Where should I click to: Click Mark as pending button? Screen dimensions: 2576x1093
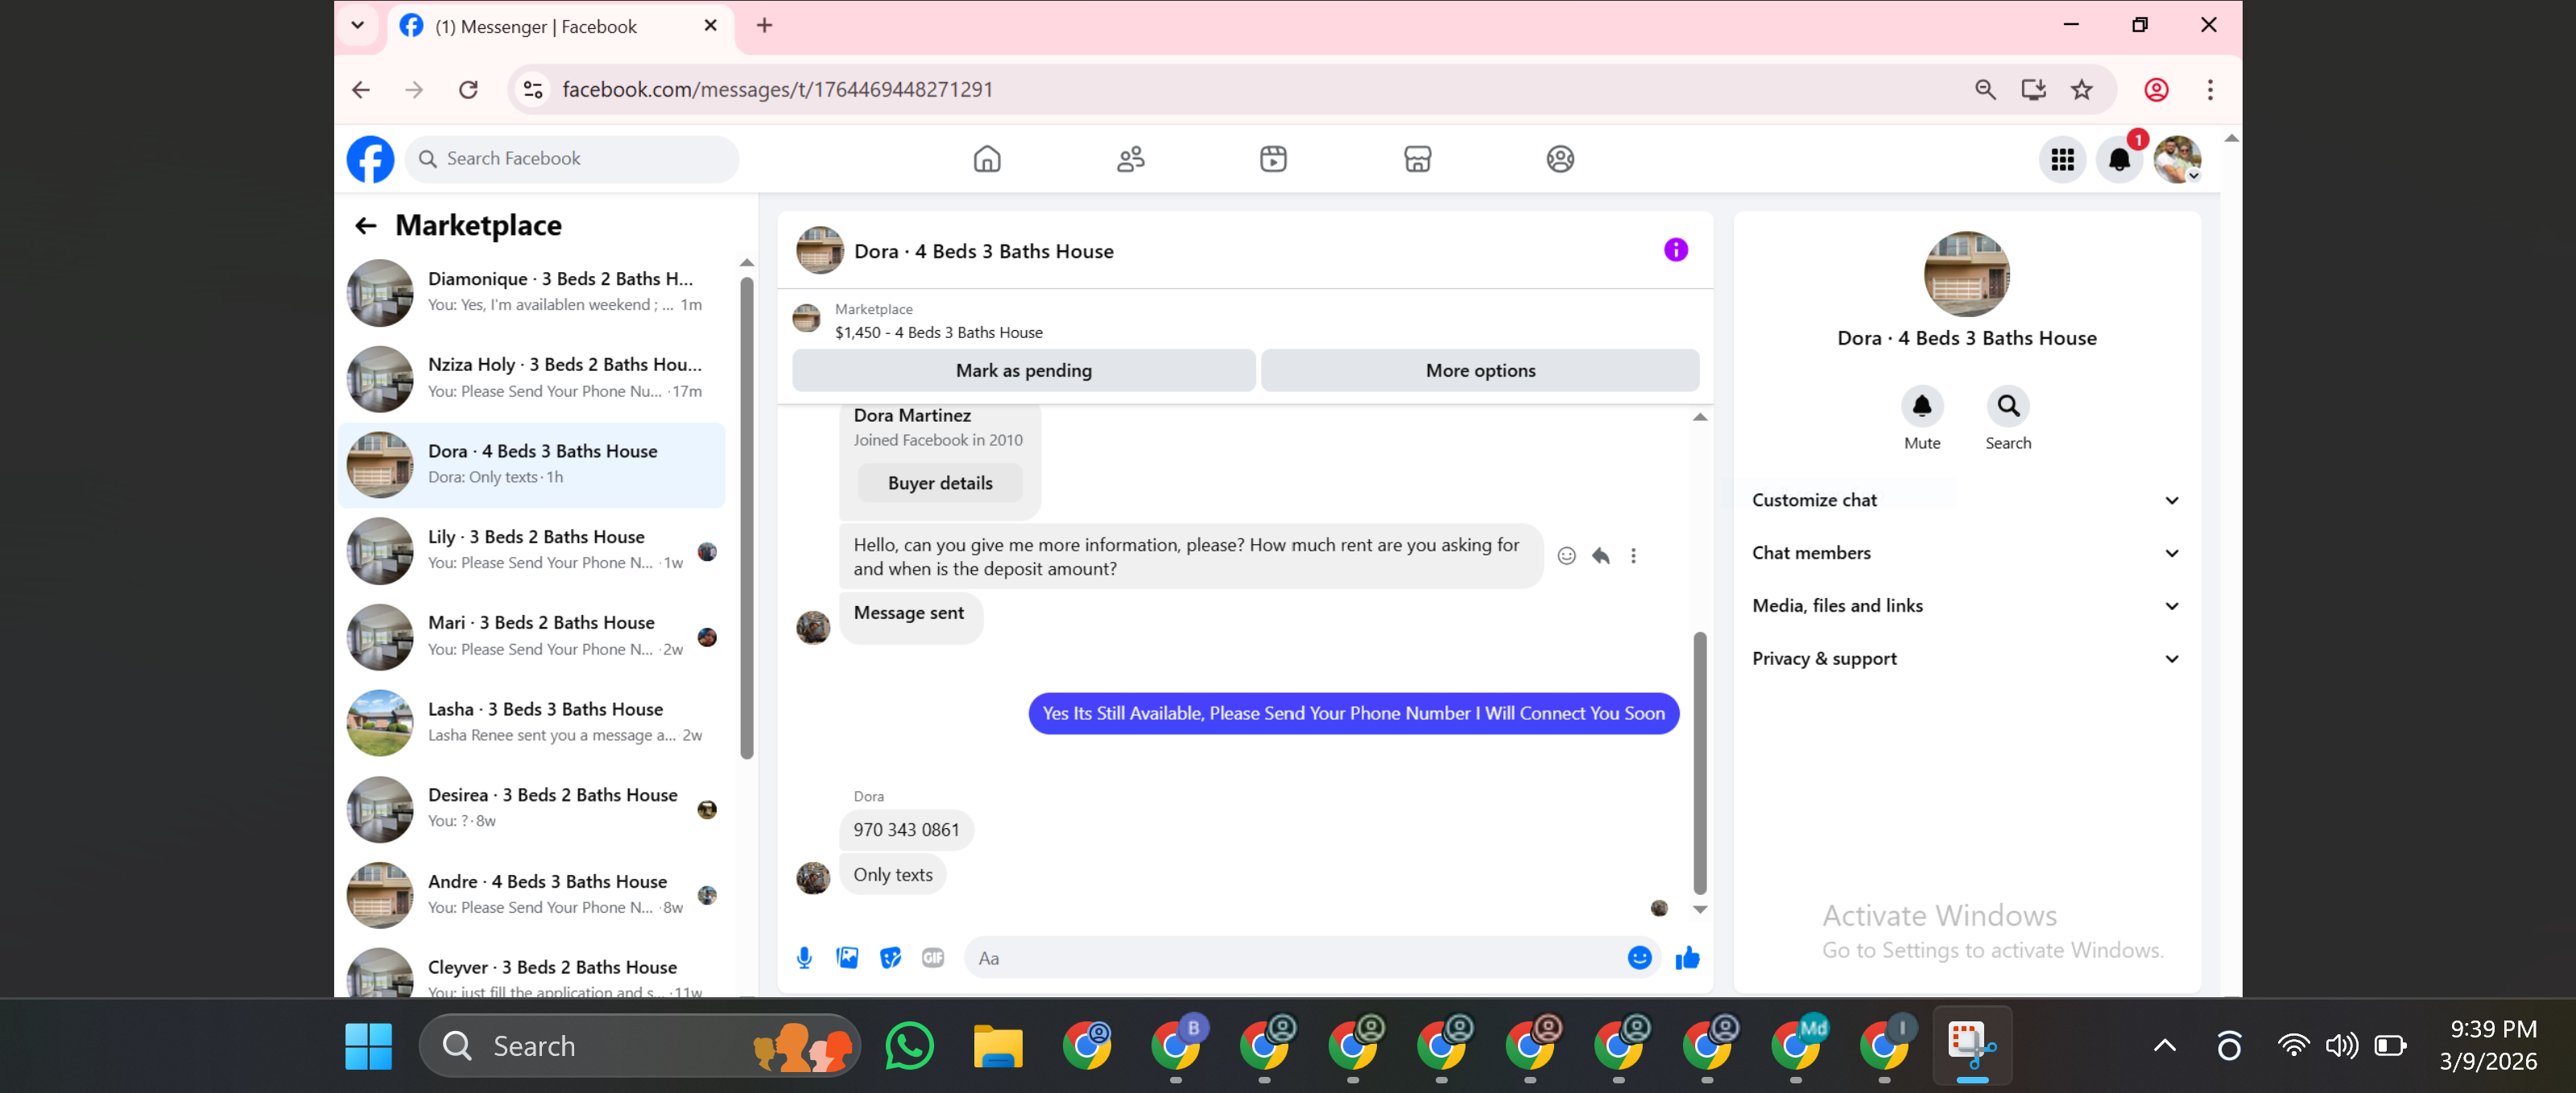(x=1023, y=371)
